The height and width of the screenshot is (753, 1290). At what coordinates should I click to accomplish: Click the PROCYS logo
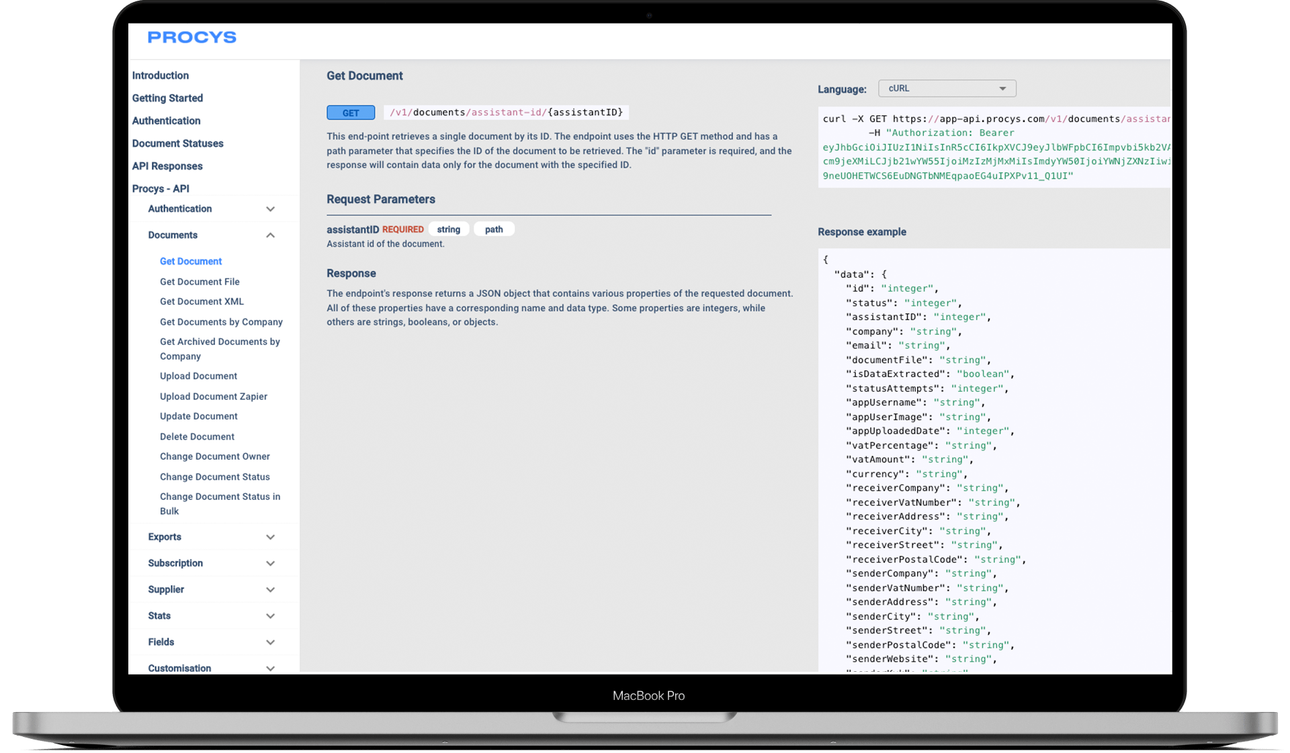point(191,38)
